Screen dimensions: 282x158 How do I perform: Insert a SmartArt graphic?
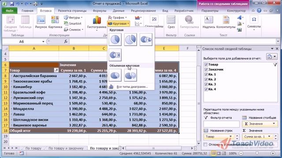click(73, 23)
